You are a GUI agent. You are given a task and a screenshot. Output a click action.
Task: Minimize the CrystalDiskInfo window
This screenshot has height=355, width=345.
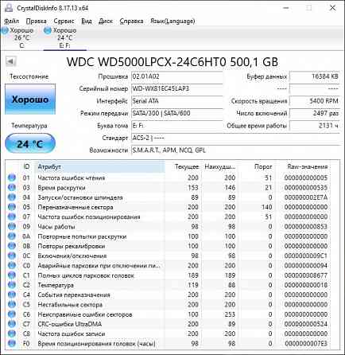pos(286,8)
